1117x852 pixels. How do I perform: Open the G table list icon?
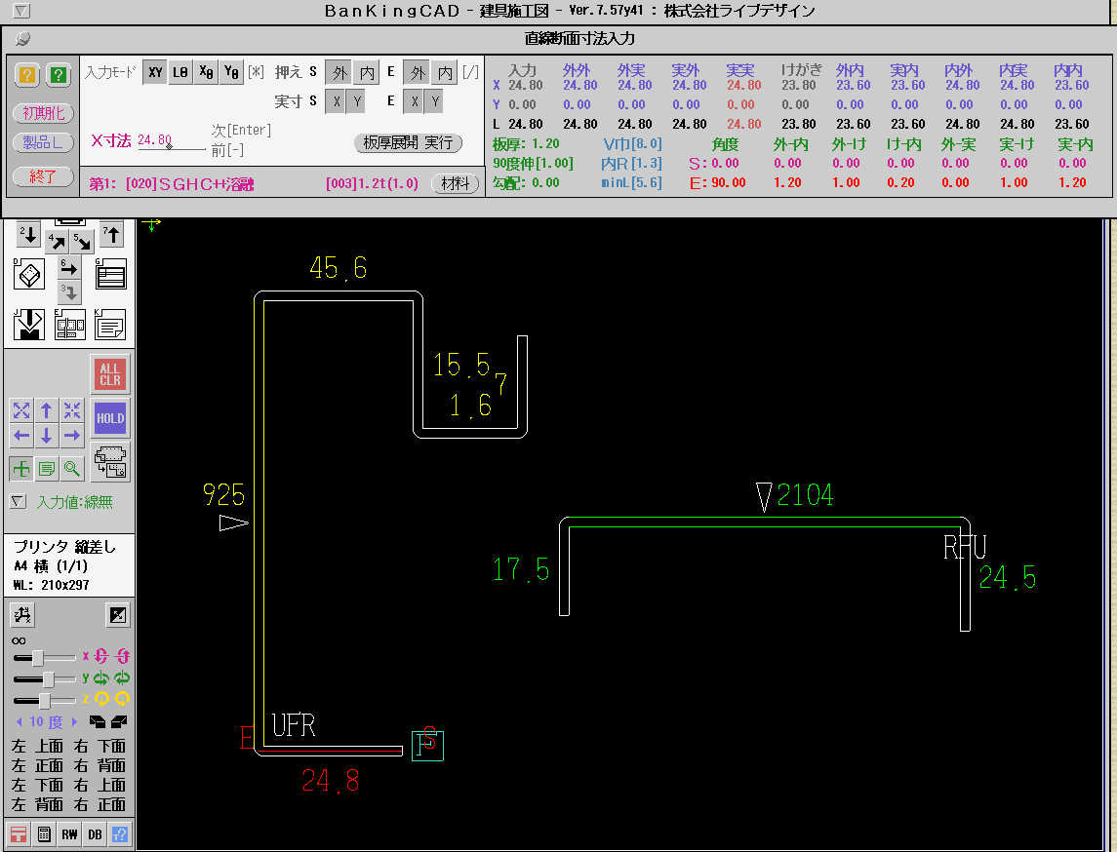(x=110, y=275)
